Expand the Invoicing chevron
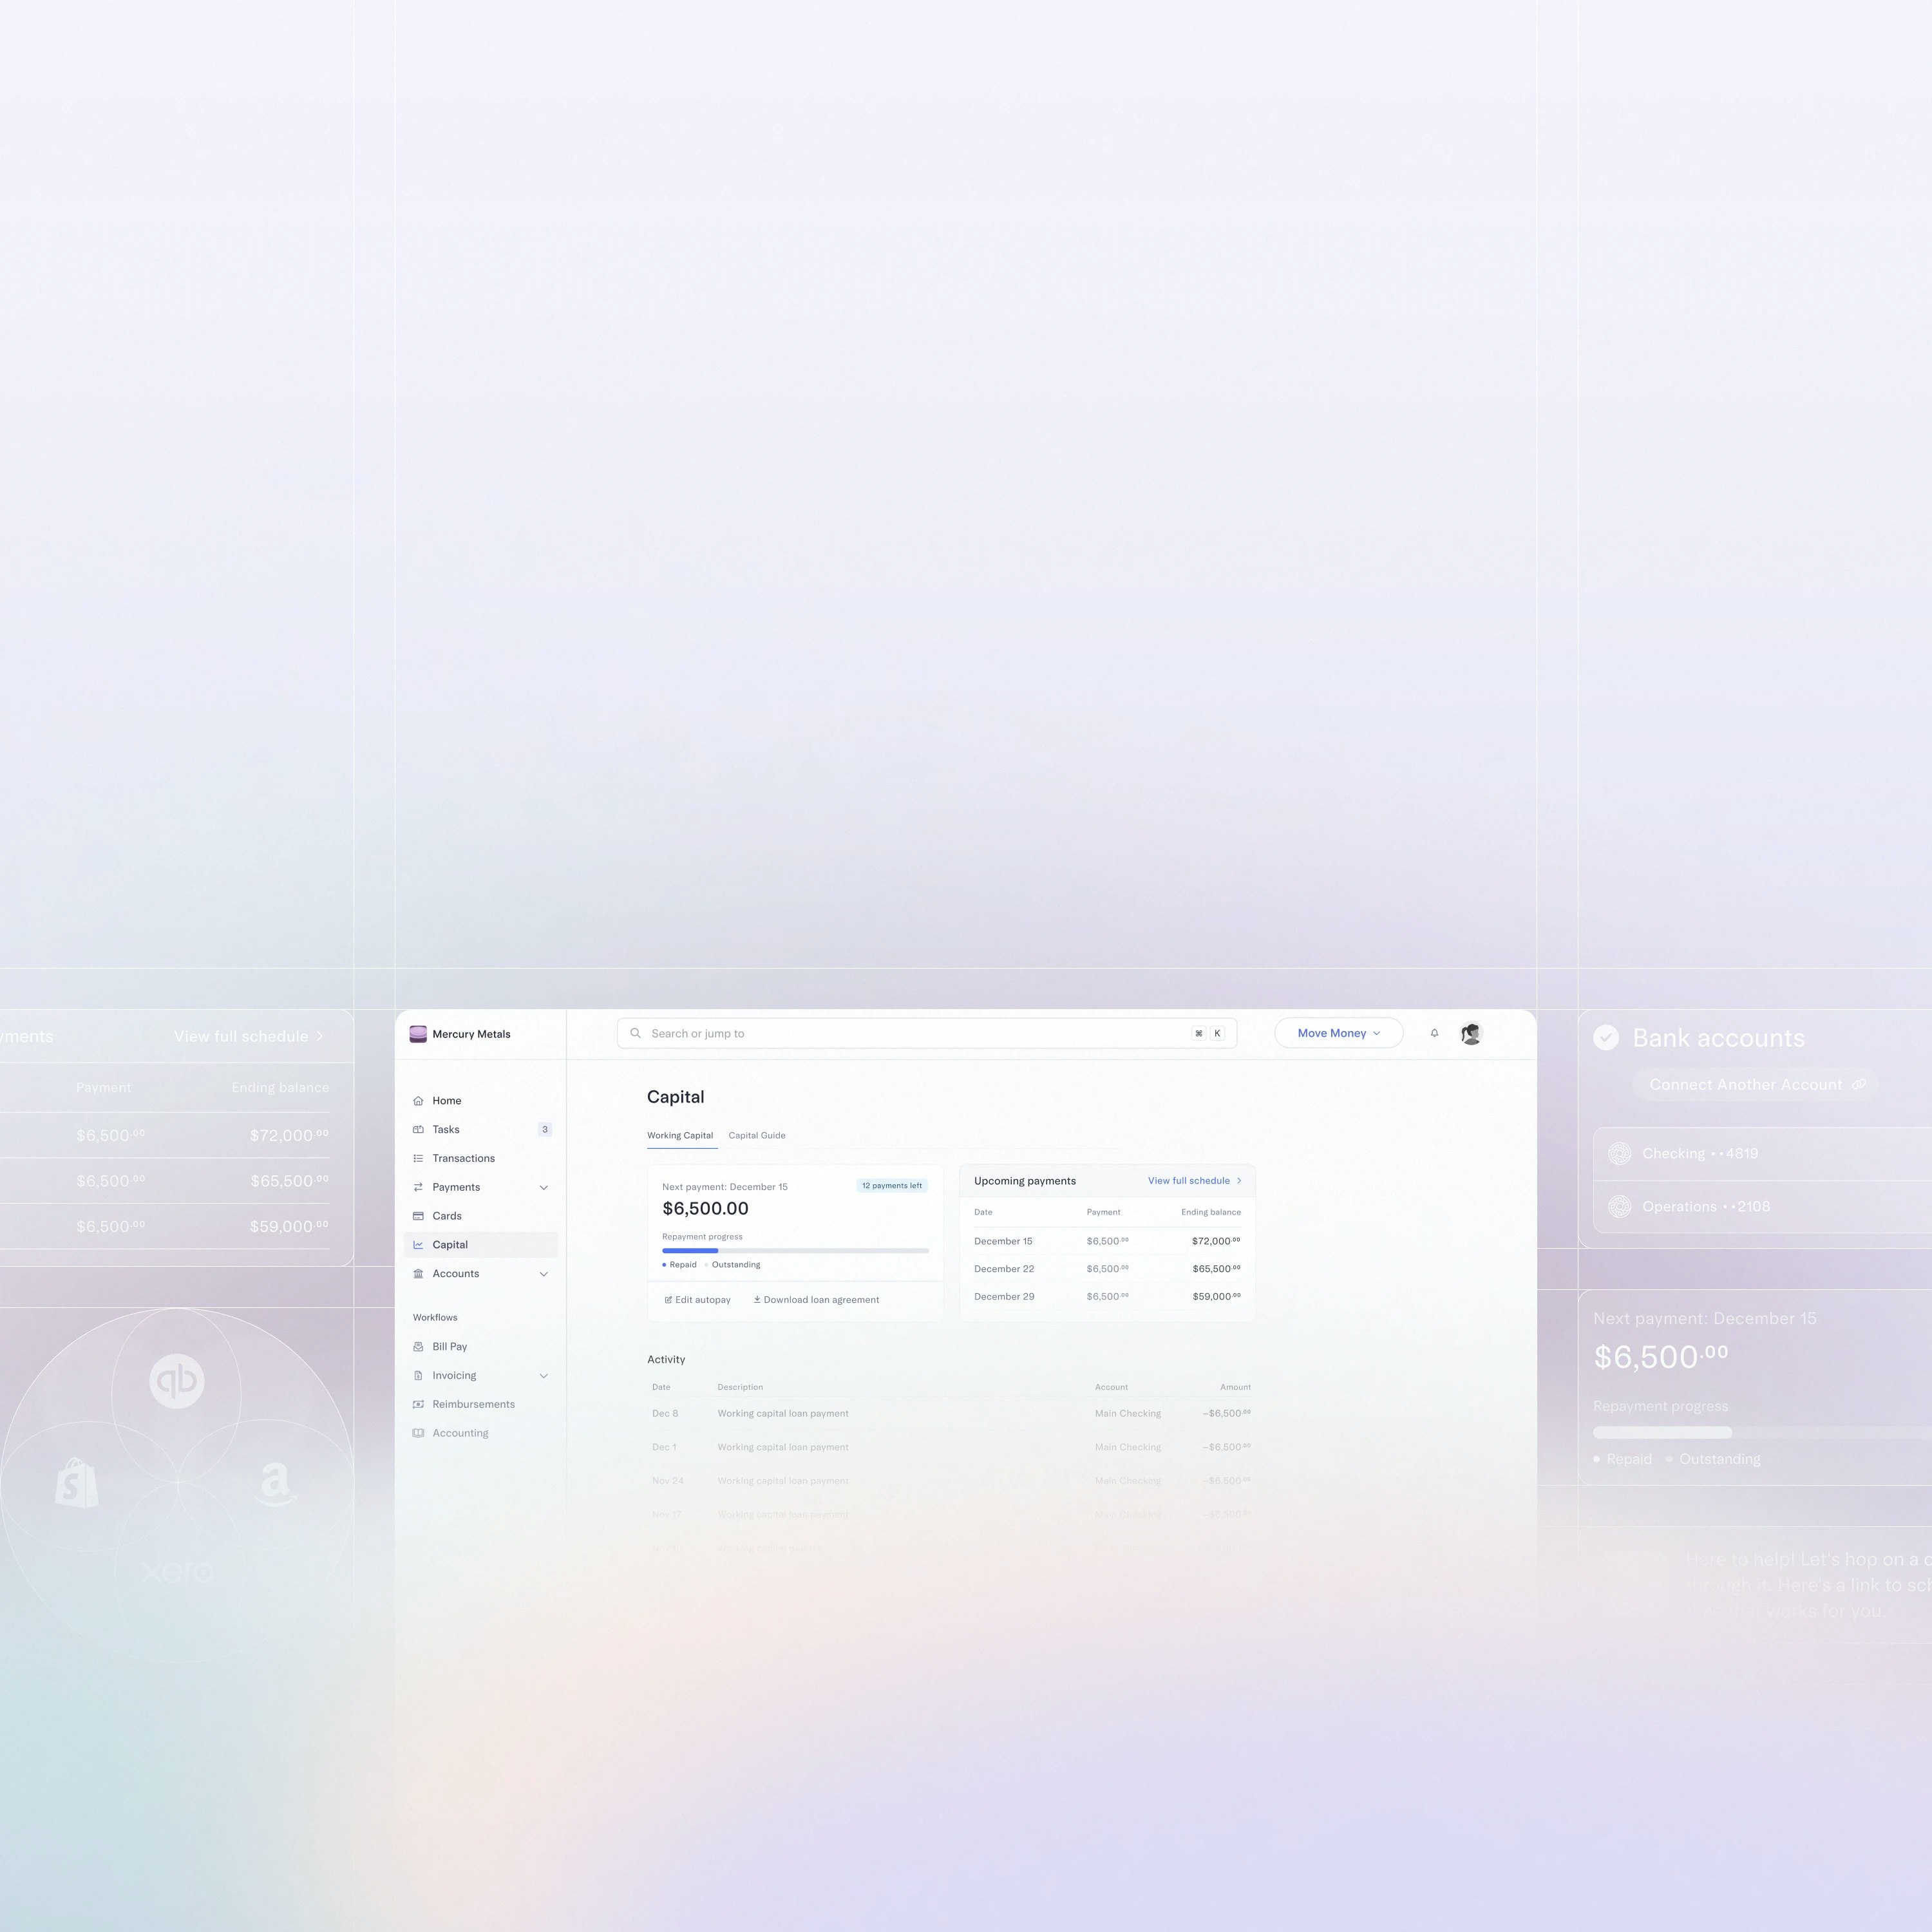The height and width of the screenshot is (1932, 1932). click(544, 1375)
